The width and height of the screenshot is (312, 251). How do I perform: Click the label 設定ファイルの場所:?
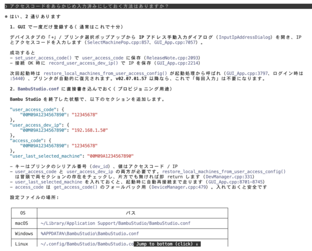tap(34, 197)
